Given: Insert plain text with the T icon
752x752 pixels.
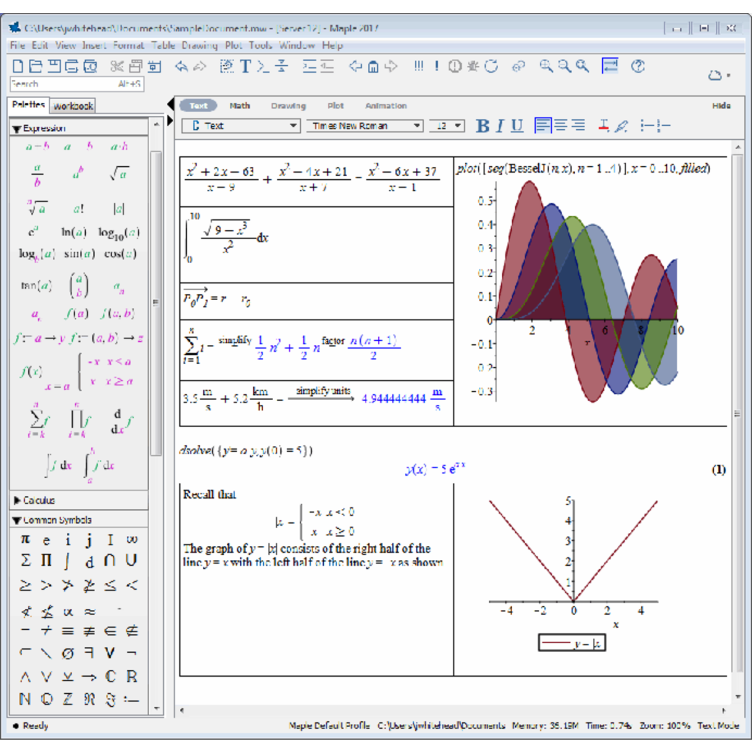Looking at the screenshot, I should coord(246,66).
